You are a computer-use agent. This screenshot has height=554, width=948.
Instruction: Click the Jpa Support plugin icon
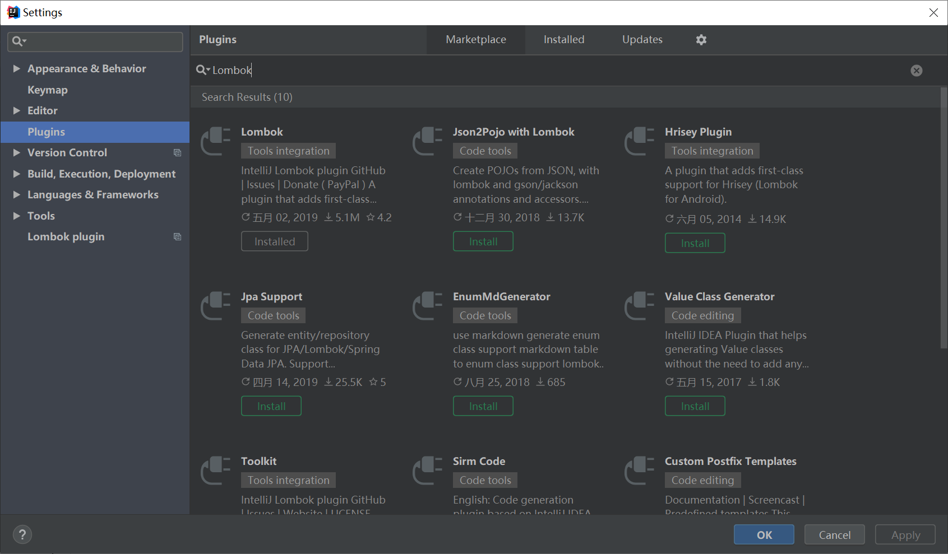216,306
